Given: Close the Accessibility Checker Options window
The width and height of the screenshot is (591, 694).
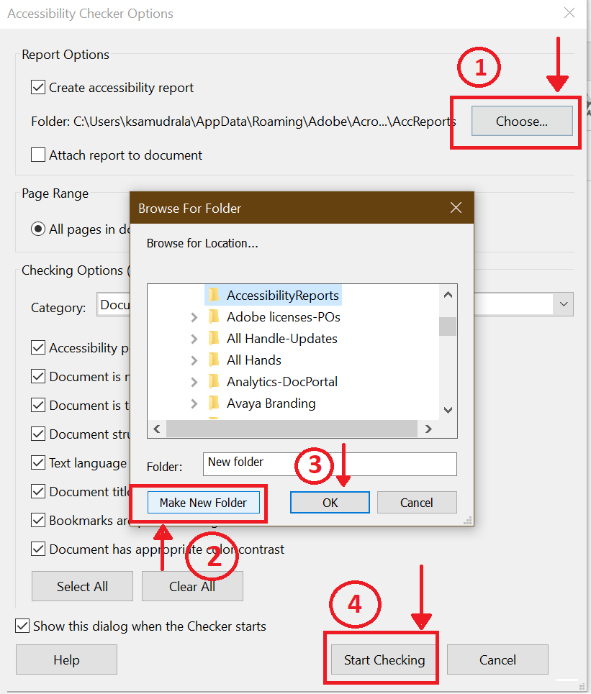Looking at the screenshot, I should point(569,13).
